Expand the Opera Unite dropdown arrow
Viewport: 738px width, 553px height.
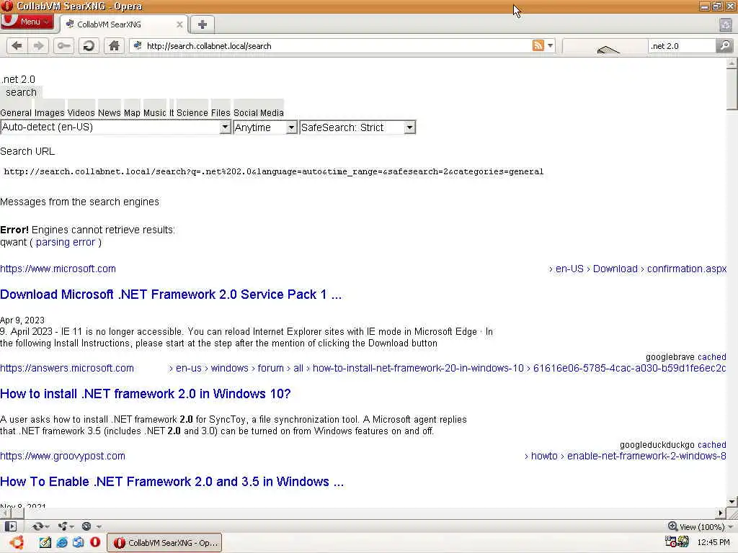click(71, 526)
